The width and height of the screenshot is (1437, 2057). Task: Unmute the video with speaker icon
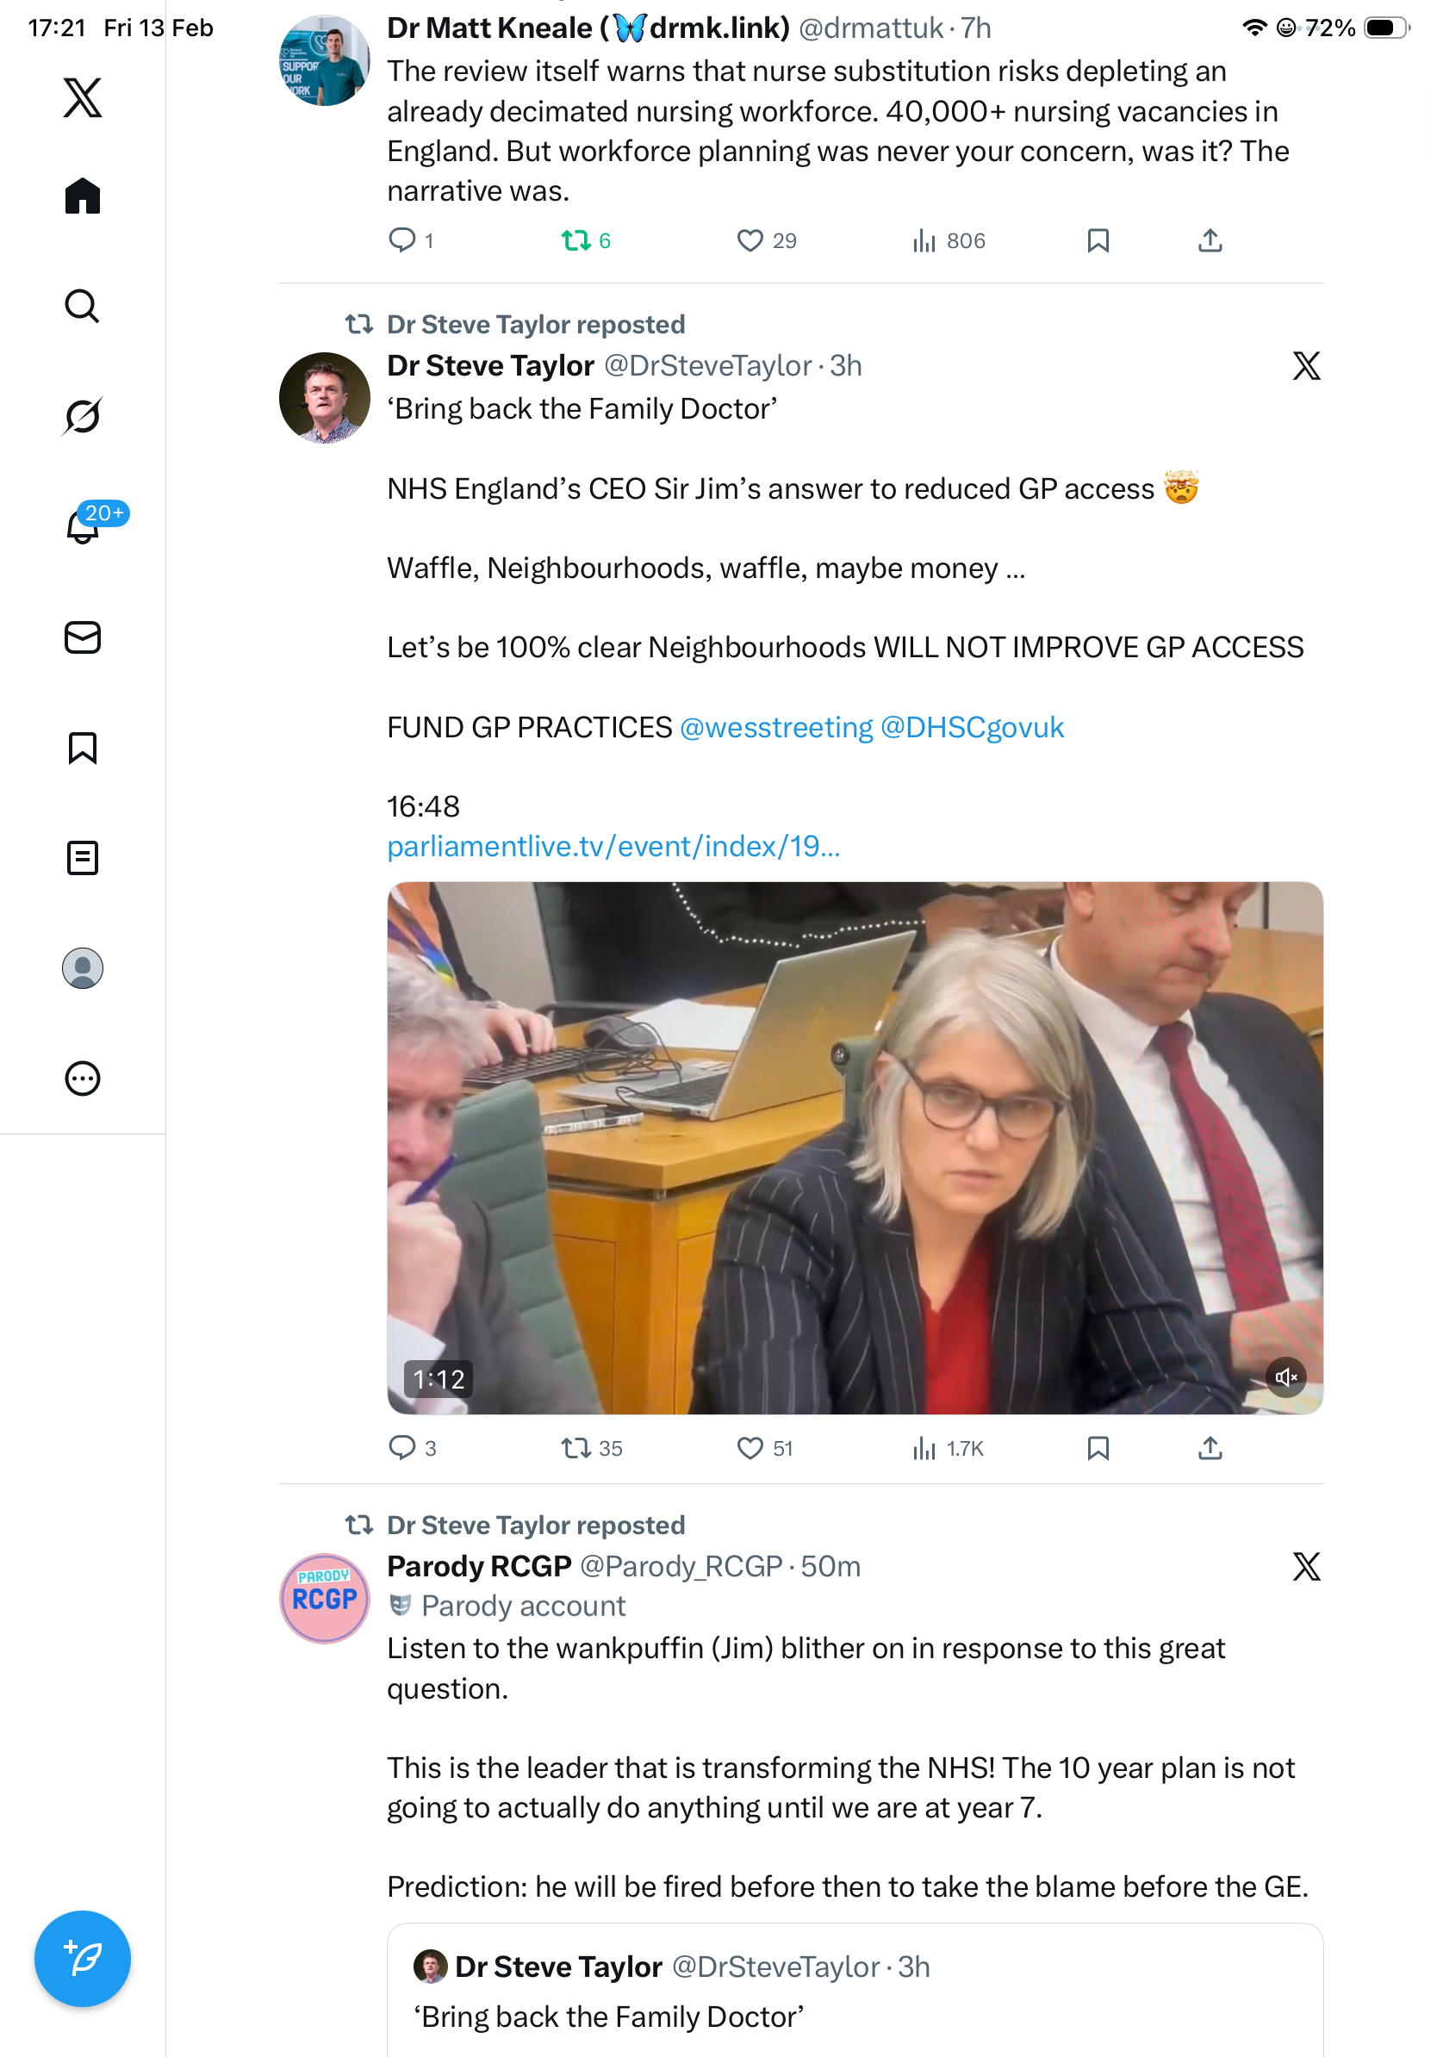(x=1285, y=1377)
